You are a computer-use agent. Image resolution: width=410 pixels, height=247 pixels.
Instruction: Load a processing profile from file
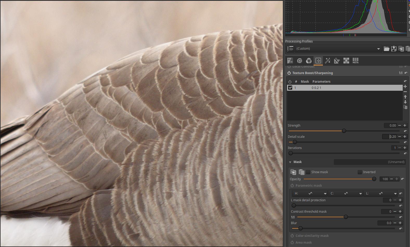(x=386, y=49)
